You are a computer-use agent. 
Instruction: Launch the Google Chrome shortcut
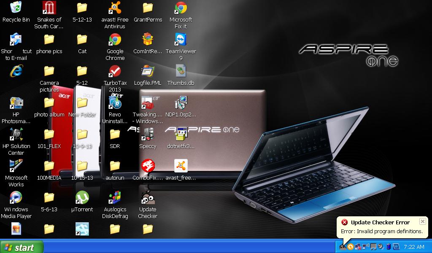pos(115,39)
